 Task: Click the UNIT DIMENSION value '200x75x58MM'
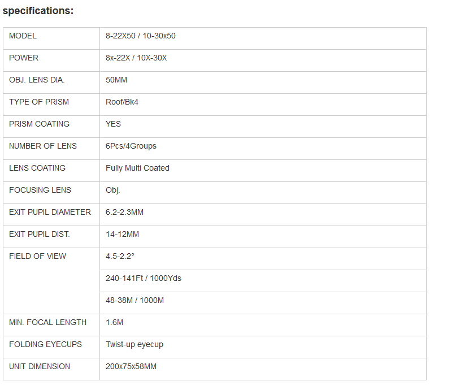tap(131, 367)
